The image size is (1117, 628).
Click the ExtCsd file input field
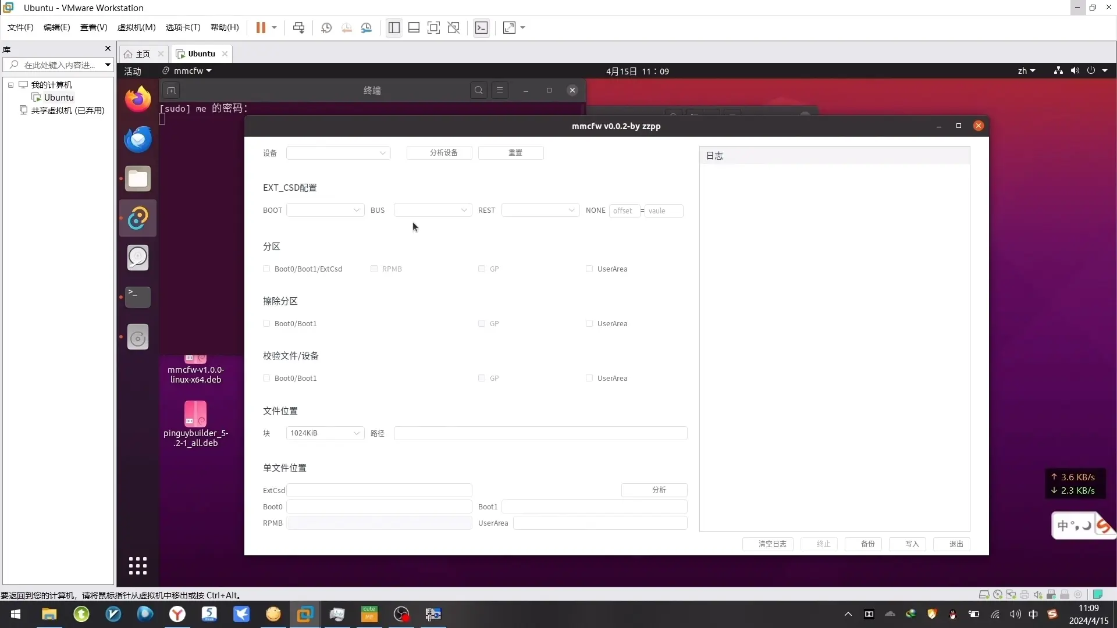coord(379,490)
